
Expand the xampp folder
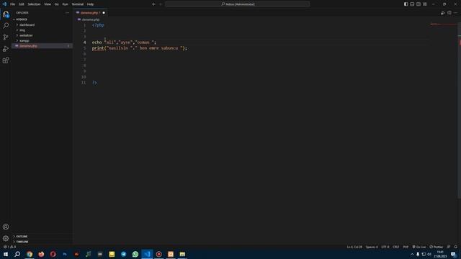click(x=24, y=41)
